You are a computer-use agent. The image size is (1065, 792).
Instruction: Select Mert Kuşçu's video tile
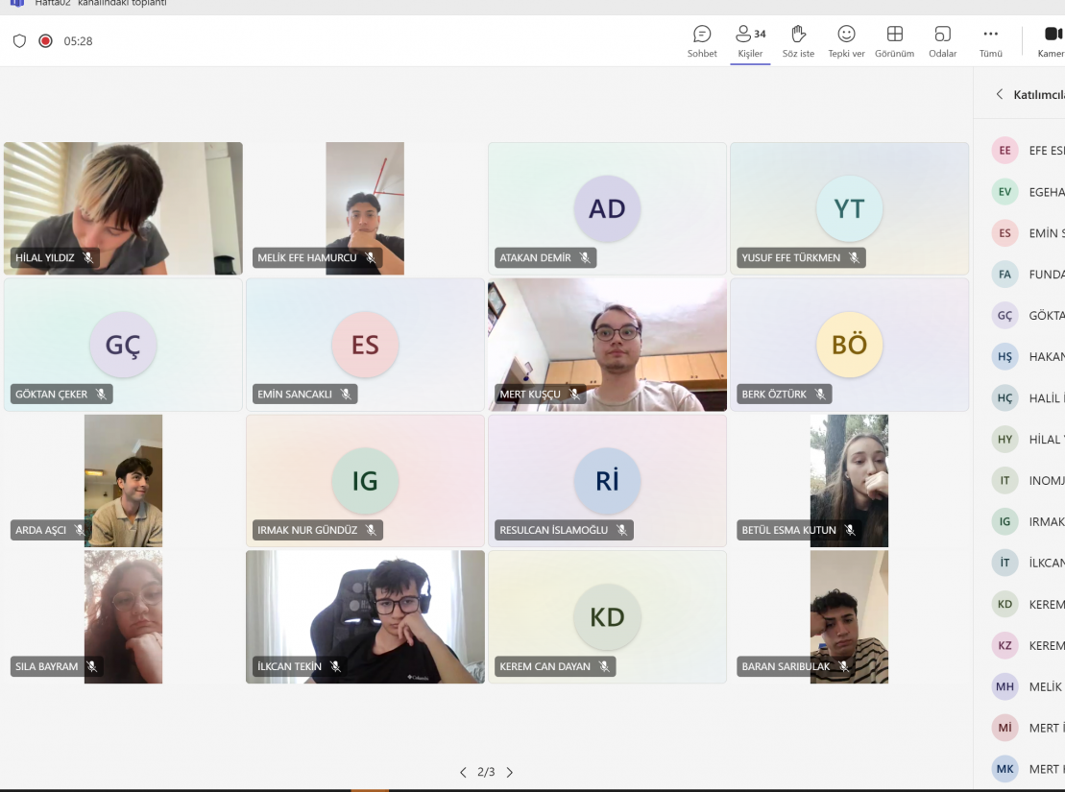[x=607, y=345]
